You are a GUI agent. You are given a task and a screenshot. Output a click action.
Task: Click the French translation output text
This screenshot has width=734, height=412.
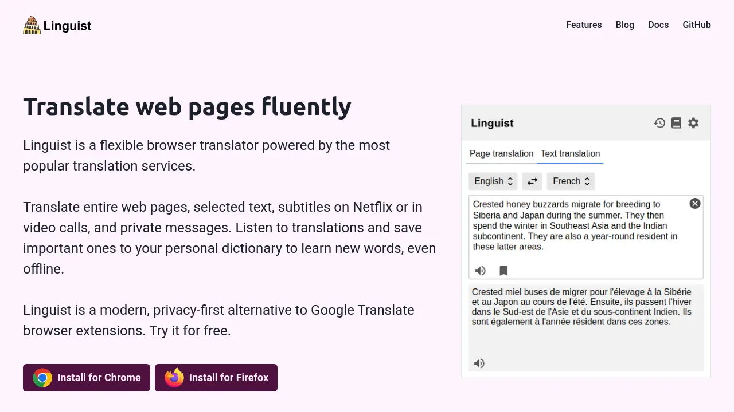tap(581, 307)
